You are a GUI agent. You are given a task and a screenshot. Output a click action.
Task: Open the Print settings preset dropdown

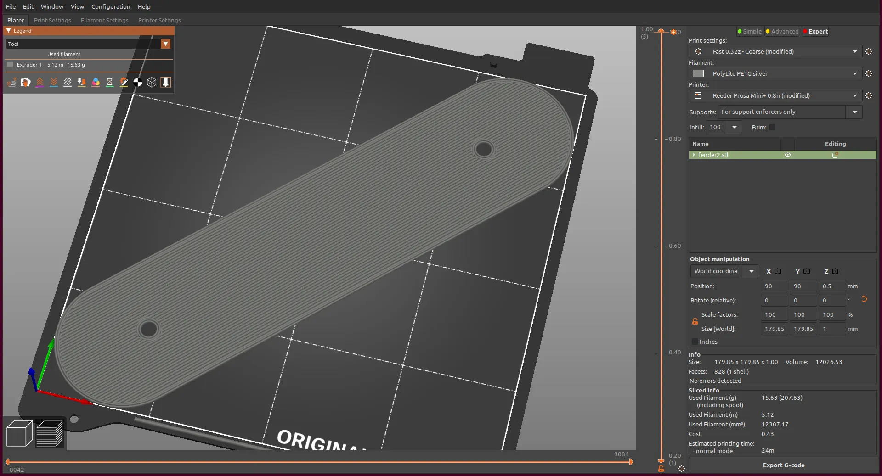(854, 52)
